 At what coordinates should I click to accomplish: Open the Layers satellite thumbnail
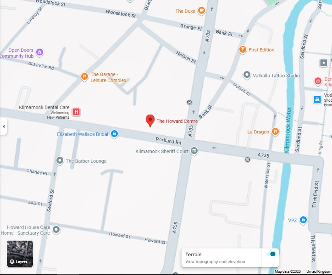20,254
